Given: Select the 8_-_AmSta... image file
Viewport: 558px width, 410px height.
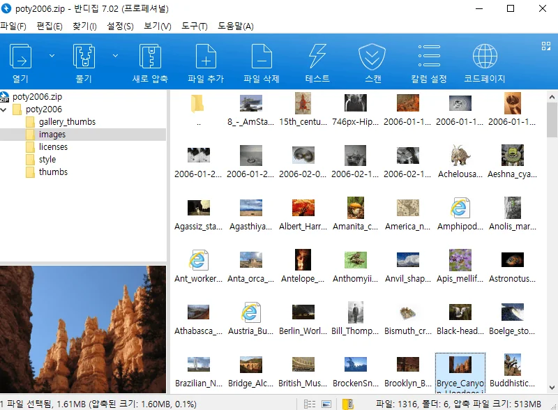Looking at the screenshot, I should pos(251,109).
